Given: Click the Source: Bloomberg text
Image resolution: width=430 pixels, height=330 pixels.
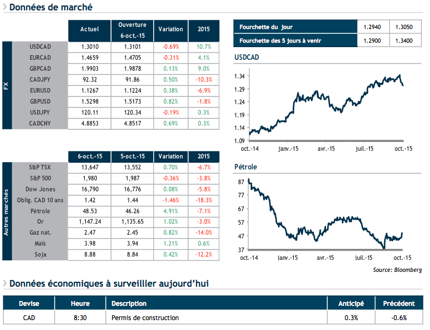Looking at the screenshot, I should pyautogui.click(x=397, y=270).
